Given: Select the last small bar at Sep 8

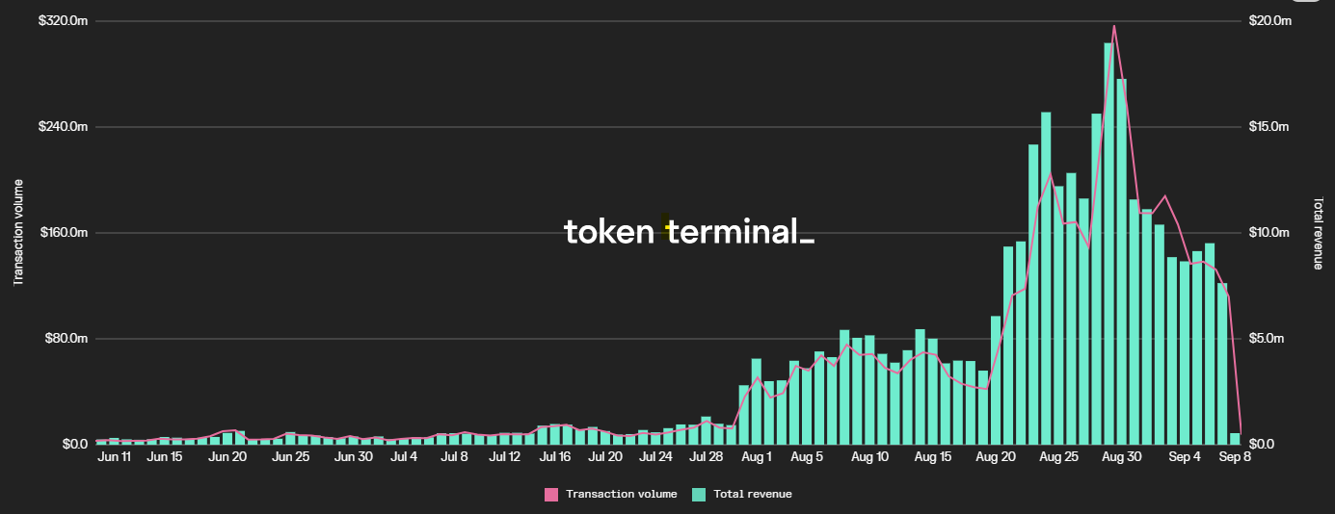Looking at the screenshot, I should pos(1235,438).
